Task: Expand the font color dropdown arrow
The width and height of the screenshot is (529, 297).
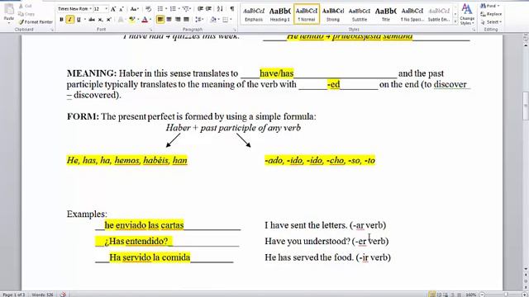Action: point(150,20)
